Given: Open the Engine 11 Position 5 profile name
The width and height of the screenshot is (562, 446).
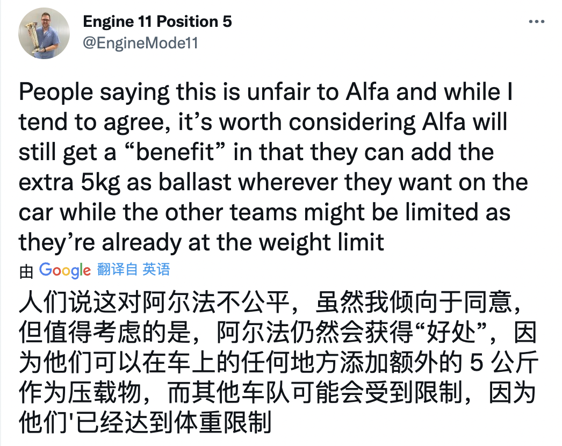Looking at the screenshot, I should click(157, 22).
